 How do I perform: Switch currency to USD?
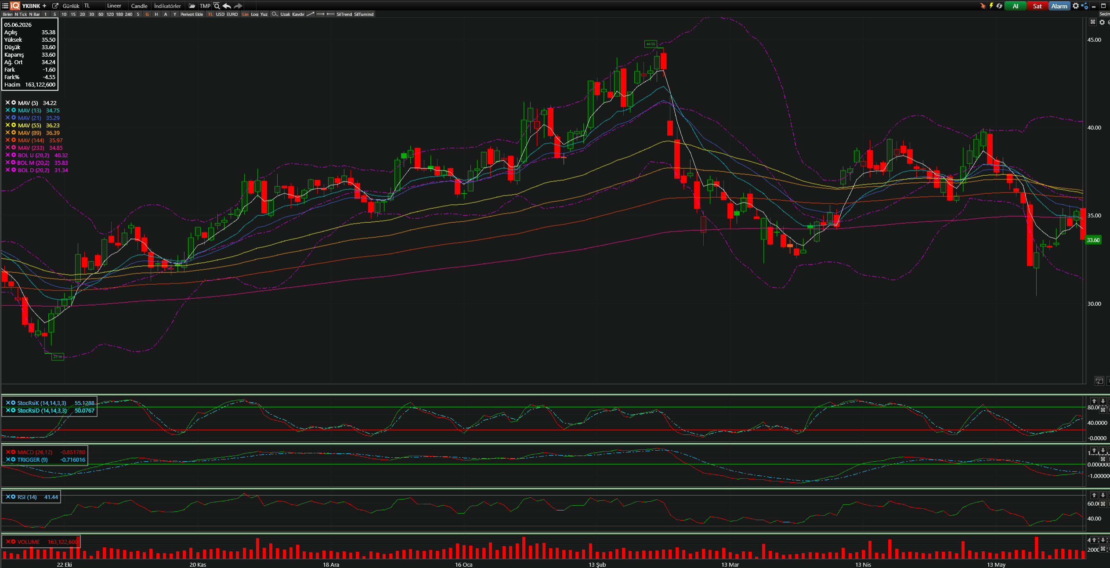(220, 14)
